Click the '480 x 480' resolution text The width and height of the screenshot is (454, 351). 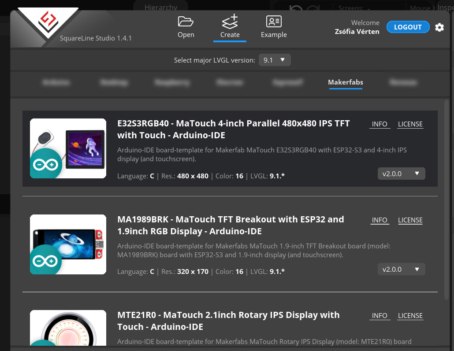(x=193, y=176)
